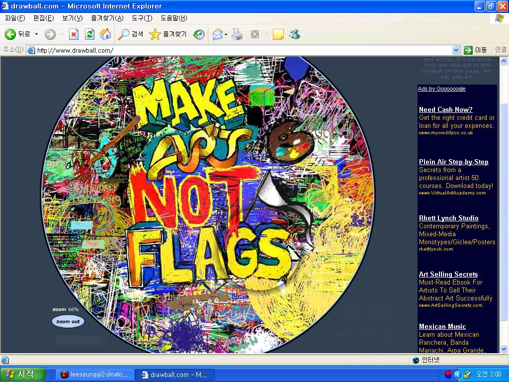Click the Back (뒤로) navigation button
Viewport: 509px width, 382px height.
point(17,34)
